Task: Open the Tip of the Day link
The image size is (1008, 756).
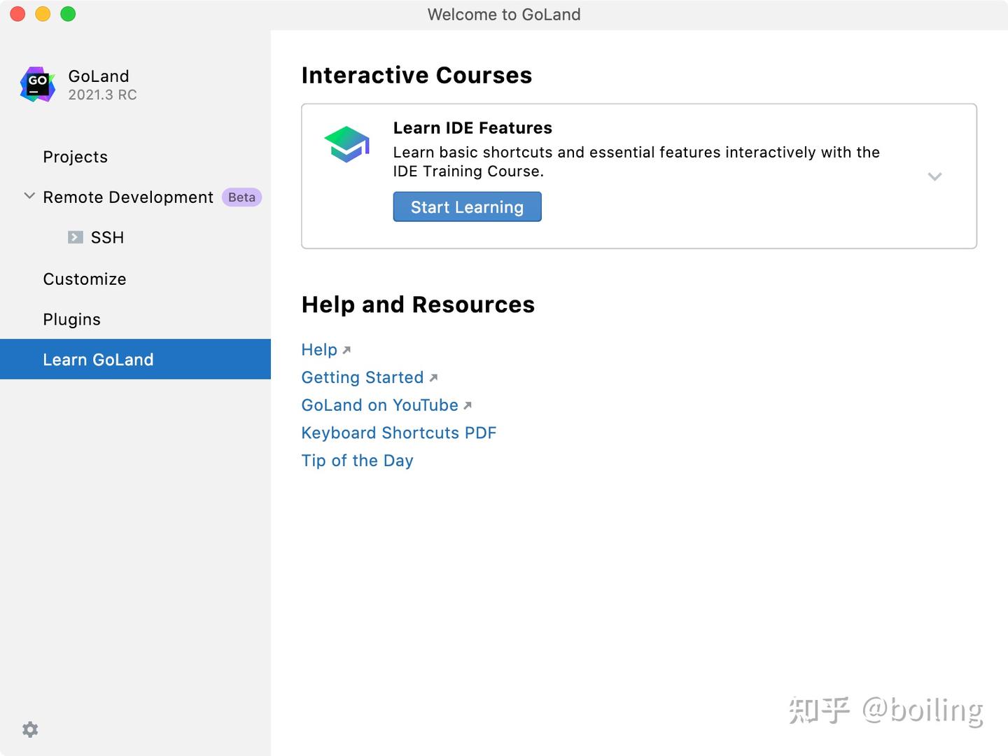Action: (x=357, y=461)
